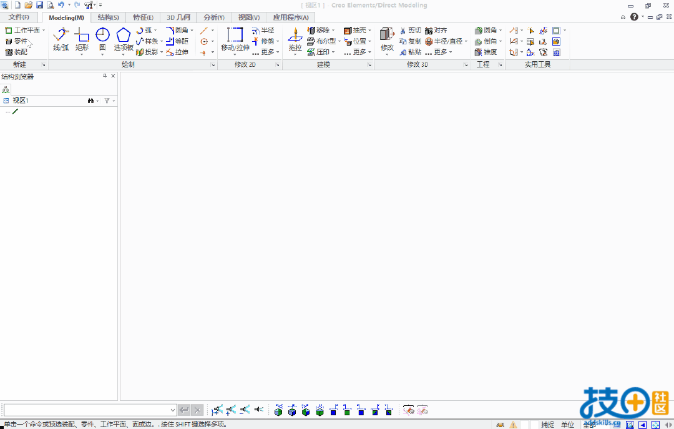
Task: Select the 圆 circle tool
Action: click(x=102, y=39)
